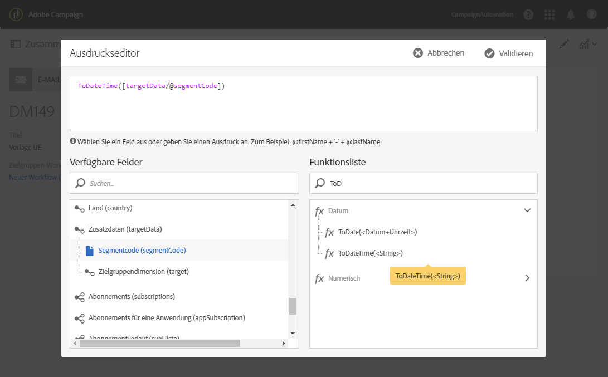This screenshot has width=608, height=377.
Task: Open the help question mark icon
Action: pyautogui.click(x=528, y=15)
